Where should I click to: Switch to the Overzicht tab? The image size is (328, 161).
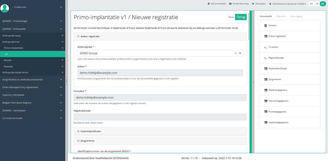coord(281,16)
